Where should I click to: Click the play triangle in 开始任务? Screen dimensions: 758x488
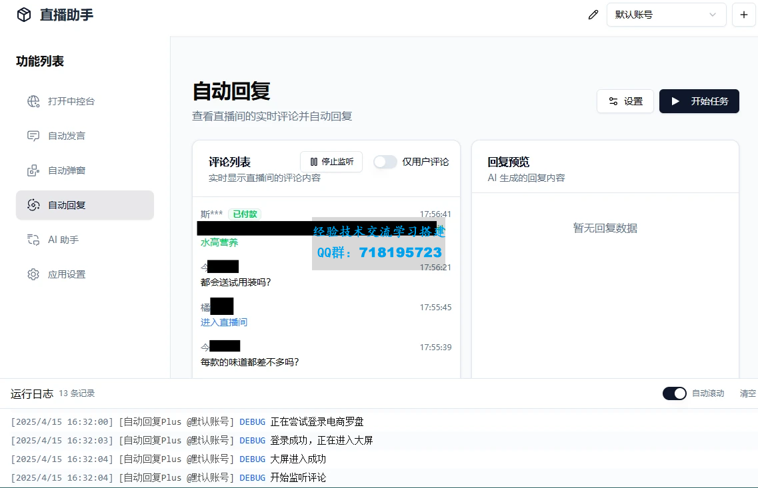[x=675, y=101]
